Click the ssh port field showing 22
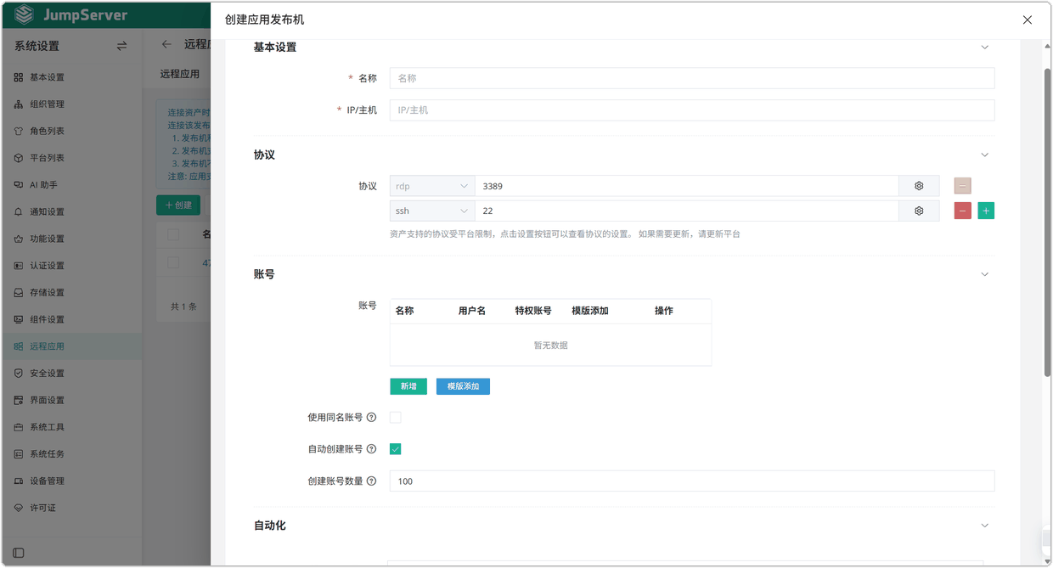1053x568 pixels. (687, 211)
